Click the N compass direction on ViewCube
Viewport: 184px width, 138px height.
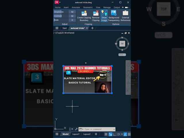click(122, 38)
